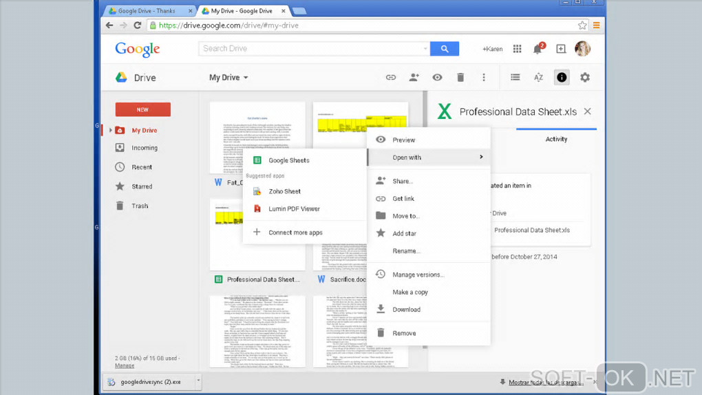Open the My Drive dropdown title
The height and width of the screenshot is (395, 702).
[228, 78]
